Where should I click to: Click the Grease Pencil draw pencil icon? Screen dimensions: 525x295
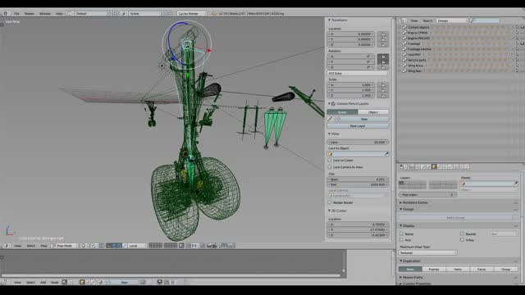pyautogui.click(x=330, y=119)
